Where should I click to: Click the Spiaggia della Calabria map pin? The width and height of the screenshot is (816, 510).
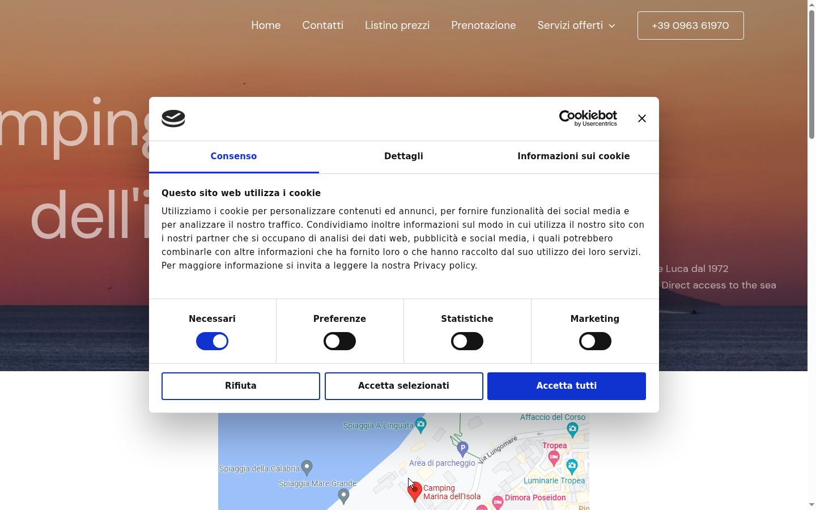[x=307, y=467]
